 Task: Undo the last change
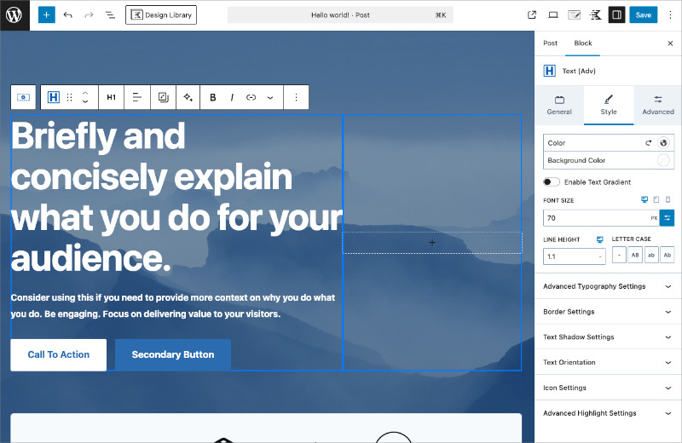(x=68, y=14)
